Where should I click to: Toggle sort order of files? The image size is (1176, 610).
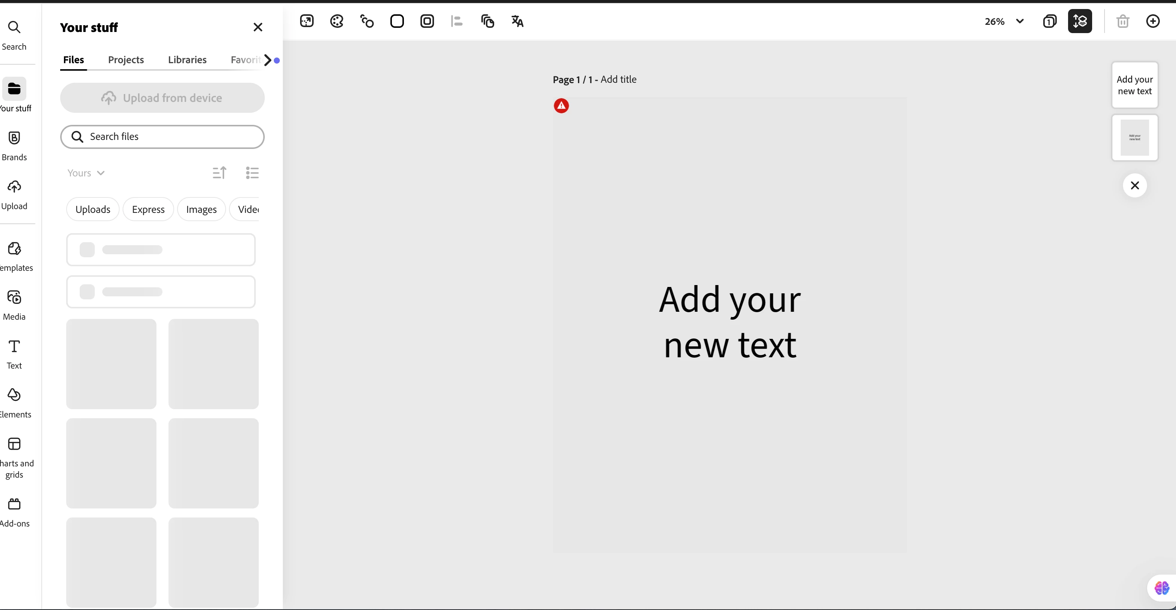[x=219, y=173]
